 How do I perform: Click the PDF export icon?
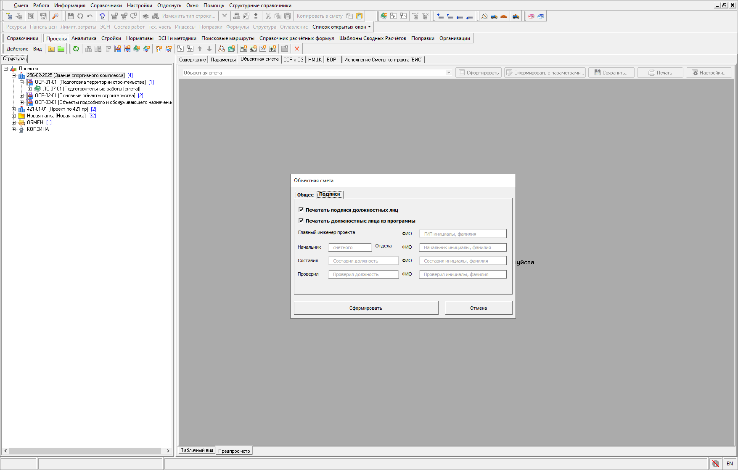[43, 16]
